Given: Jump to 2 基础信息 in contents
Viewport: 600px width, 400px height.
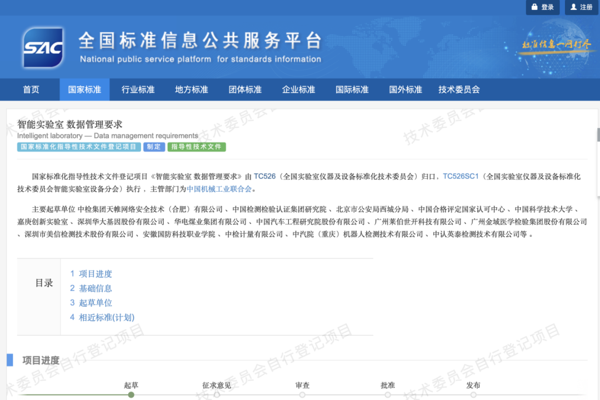Looking at the screenshot, I should point(91,288).
